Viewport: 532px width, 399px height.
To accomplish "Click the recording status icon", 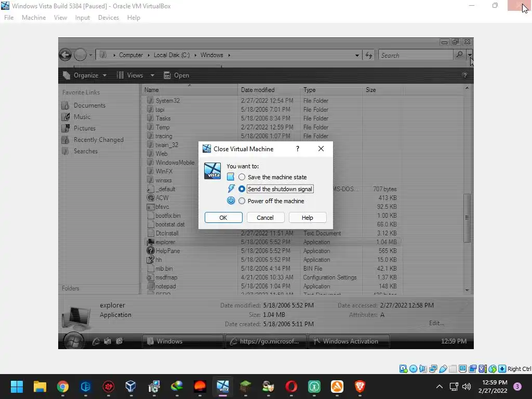I will (472, 369).
